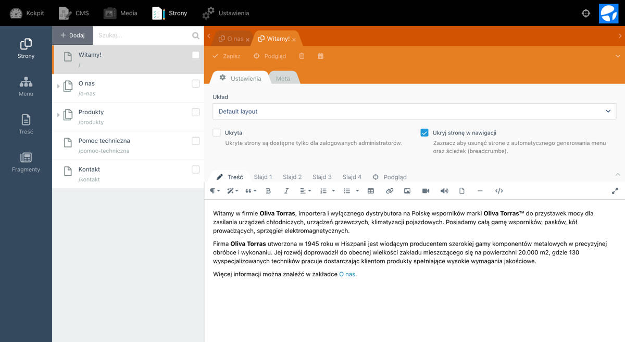Open the unordered list dropdown arrow
The width and height of the screenshot is (625, 342).
click(x=357, y=191)
